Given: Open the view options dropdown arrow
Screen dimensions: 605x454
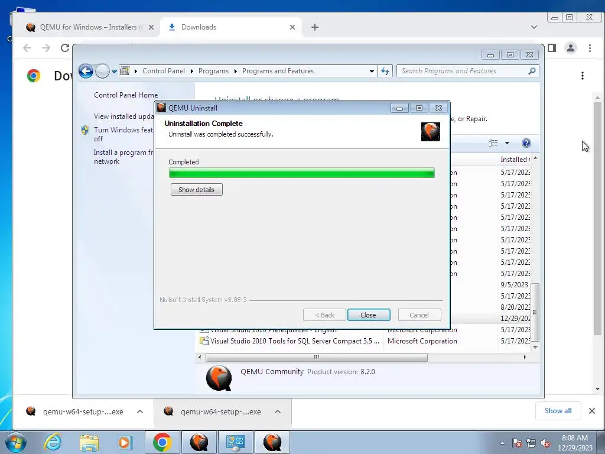Looking at the screenshot, I should click(x=507, y=143).
